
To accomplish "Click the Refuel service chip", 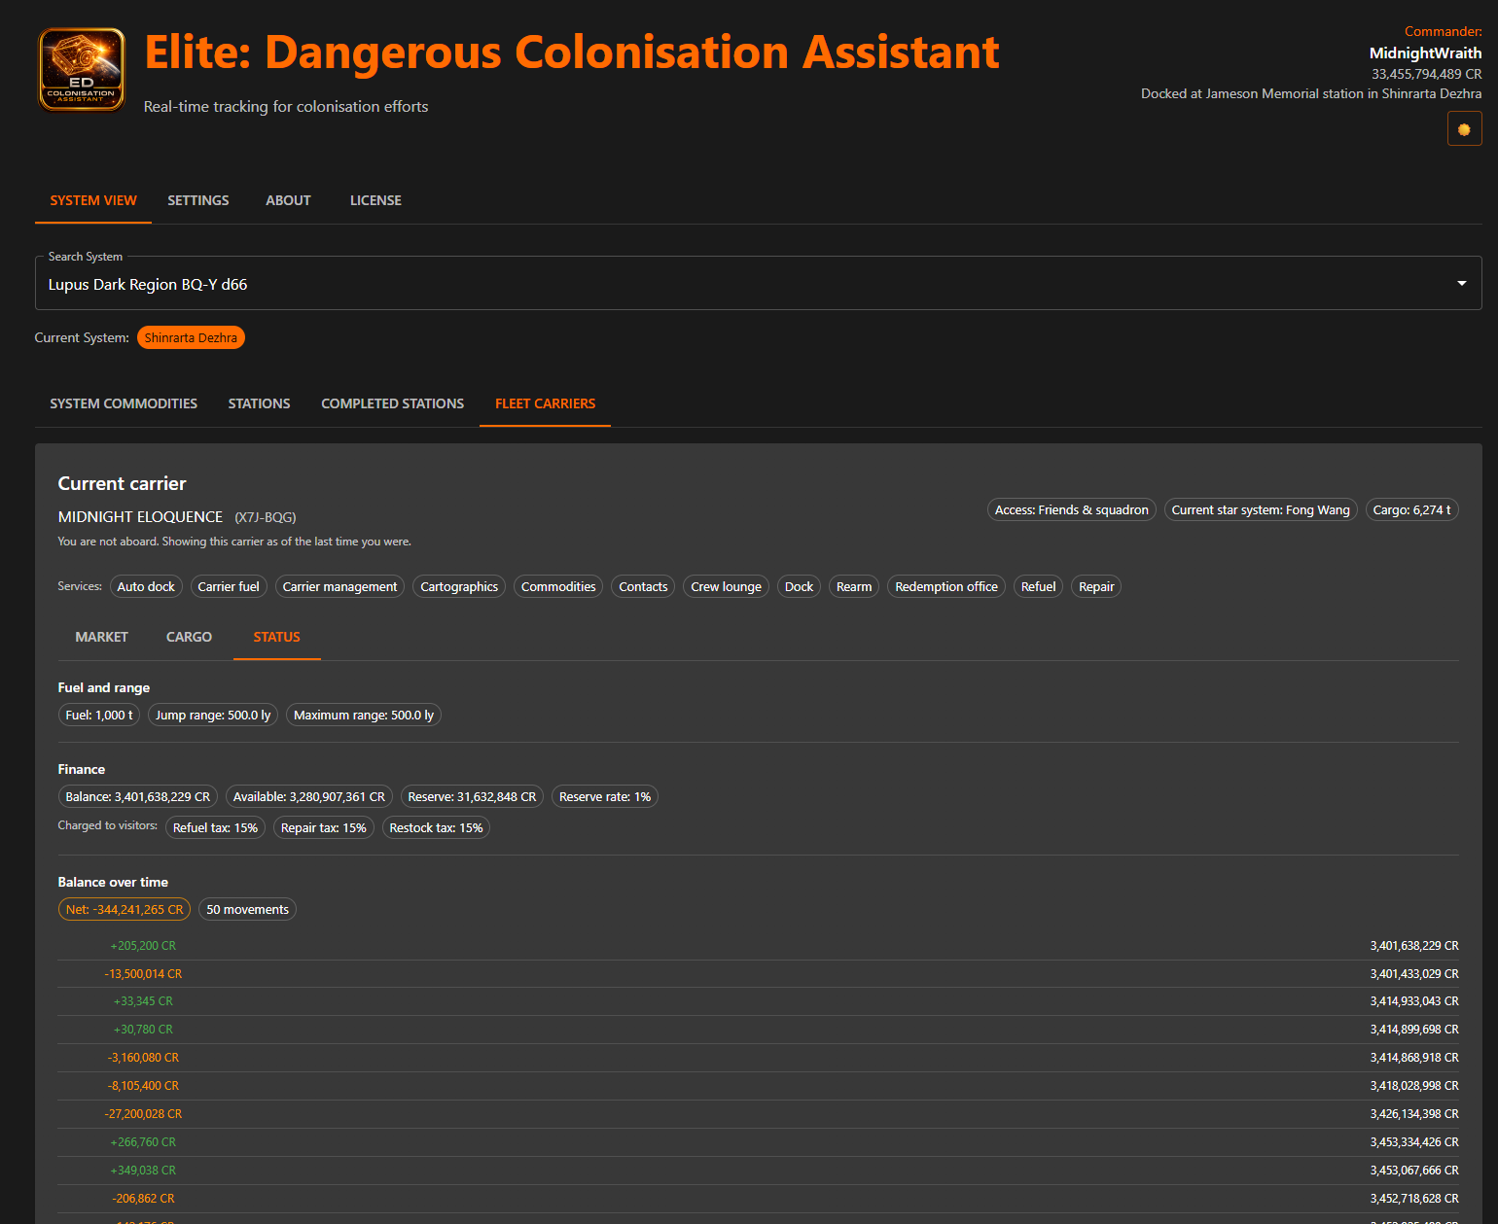I will pos(1039,586).
